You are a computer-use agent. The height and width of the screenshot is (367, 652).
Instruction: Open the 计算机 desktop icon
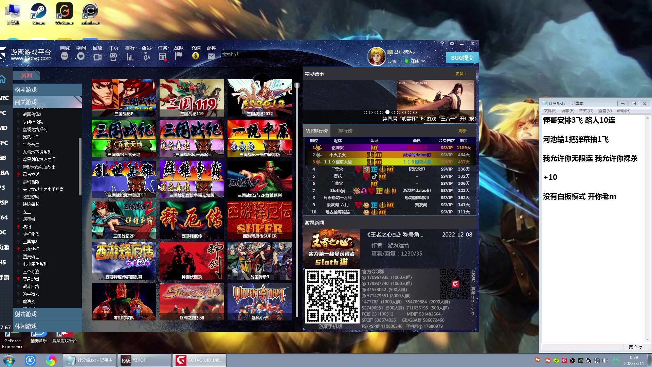pos(13,14)
